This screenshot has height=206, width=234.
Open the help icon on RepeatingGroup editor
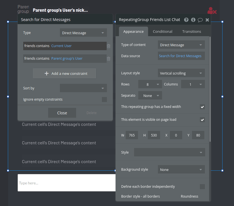(x=186, y=20)
